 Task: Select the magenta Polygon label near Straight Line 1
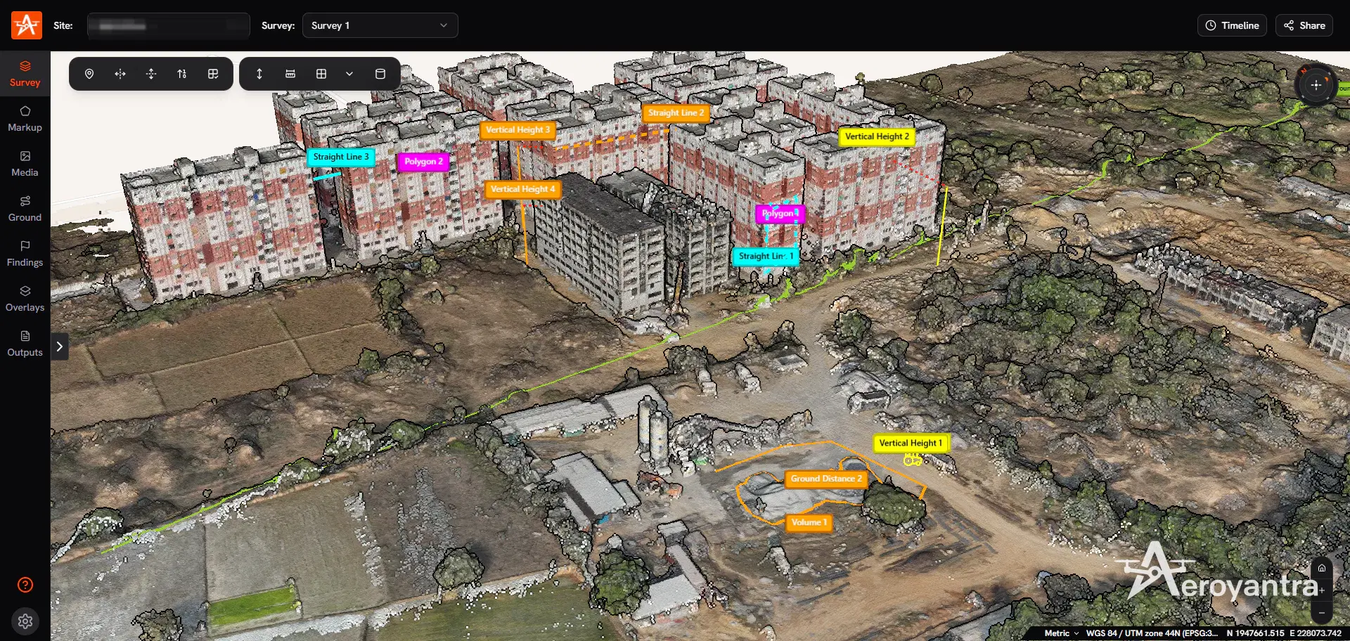coord(780,214)
